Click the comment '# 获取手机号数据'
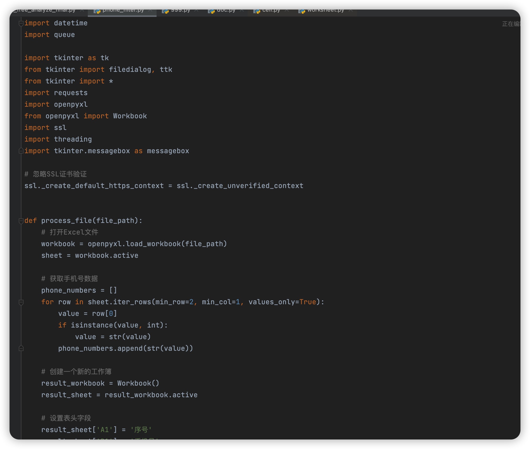Screen dimensions: 530x449 (x=70, y=279)
